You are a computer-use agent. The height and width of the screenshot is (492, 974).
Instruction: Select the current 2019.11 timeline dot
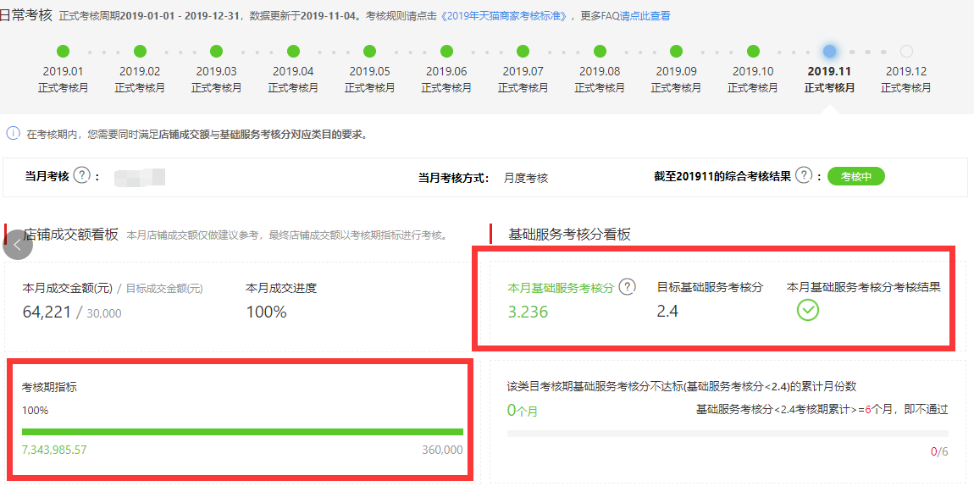pyautogui.click(x=829, y=52)
